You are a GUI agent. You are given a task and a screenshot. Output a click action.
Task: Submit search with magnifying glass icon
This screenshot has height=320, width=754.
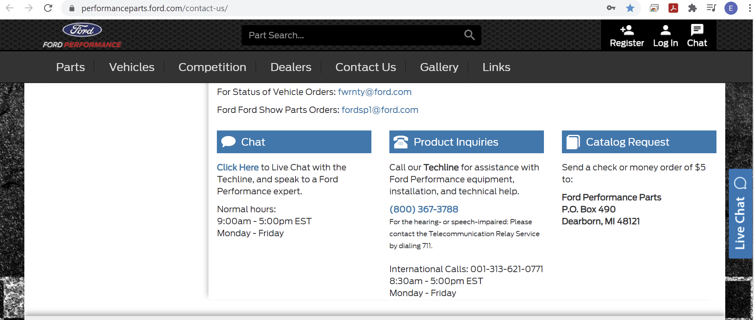[470, 35]
